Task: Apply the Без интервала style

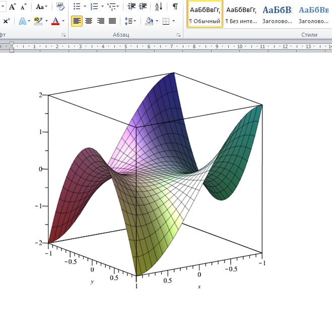Action: [x=241, y=15]
